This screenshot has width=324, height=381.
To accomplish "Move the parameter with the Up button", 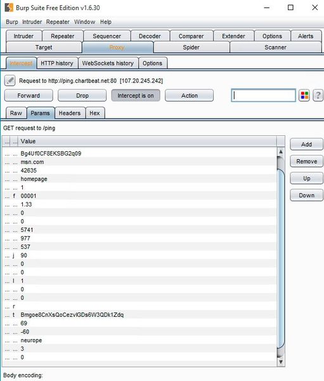I will [x=306, y=178].
